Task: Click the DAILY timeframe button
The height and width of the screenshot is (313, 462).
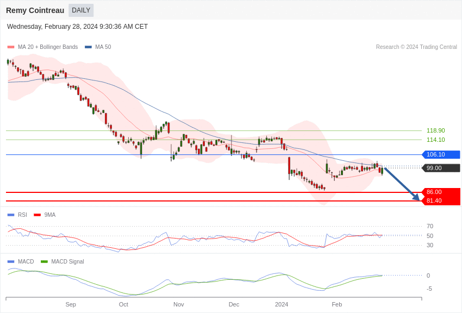Action: 81,10
